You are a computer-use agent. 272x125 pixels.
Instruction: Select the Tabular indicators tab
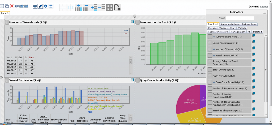pyautogui.click(x=218, y=32)
